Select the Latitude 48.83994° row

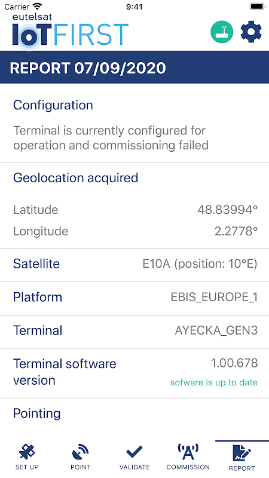pos(134,210)
